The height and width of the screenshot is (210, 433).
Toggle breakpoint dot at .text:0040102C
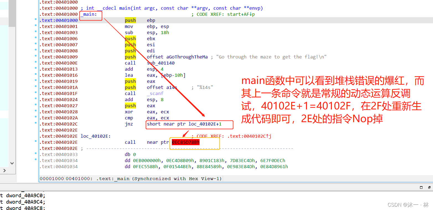click(36, 123)
